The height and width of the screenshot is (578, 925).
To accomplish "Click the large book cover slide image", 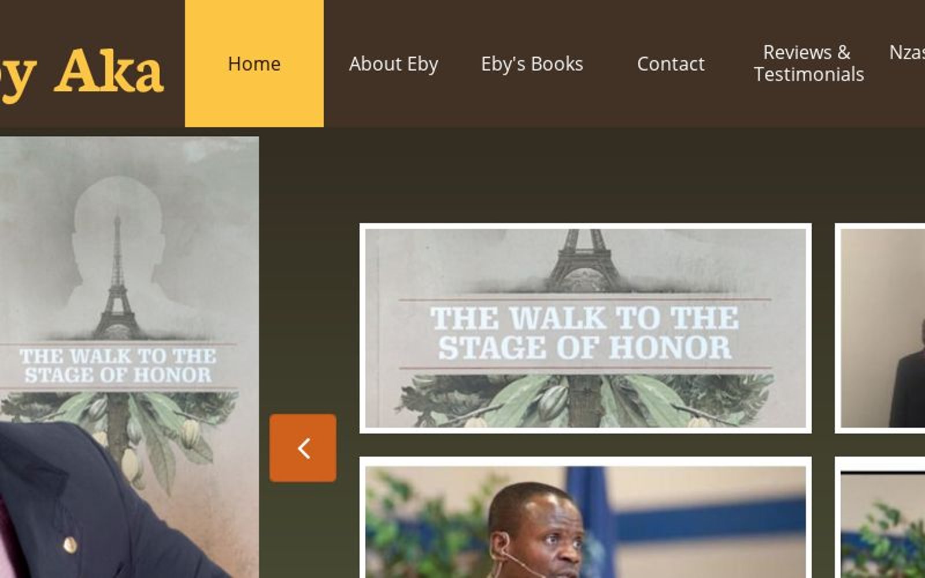I will (x=129, y=357).
